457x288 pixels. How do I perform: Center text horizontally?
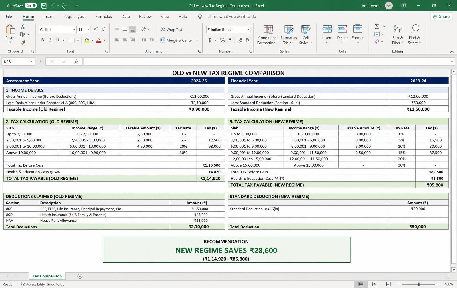click(125, 40)
